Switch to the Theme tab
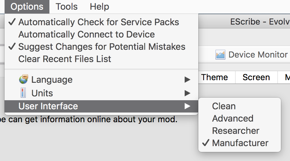This screenshot has height=161, width=290. pos(215,77)
